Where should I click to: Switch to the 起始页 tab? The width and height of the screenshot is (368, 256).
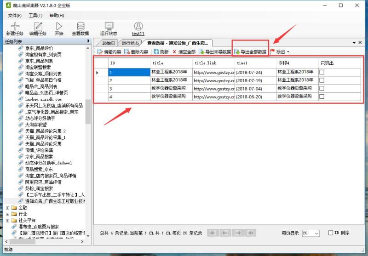pyautogui.click(x=109, y=43)
